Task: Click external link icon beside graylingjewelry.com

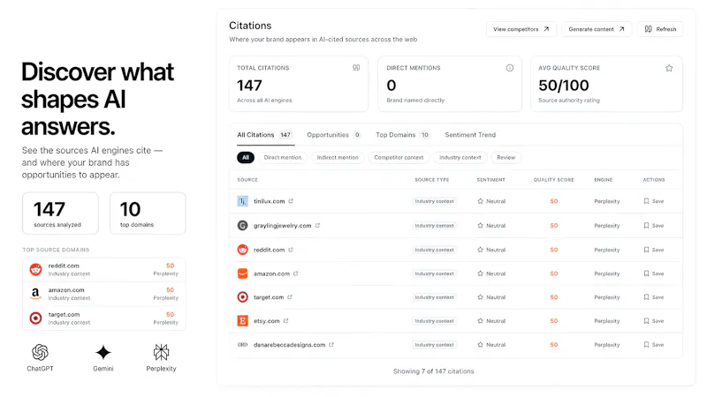Action: [317, 226]
